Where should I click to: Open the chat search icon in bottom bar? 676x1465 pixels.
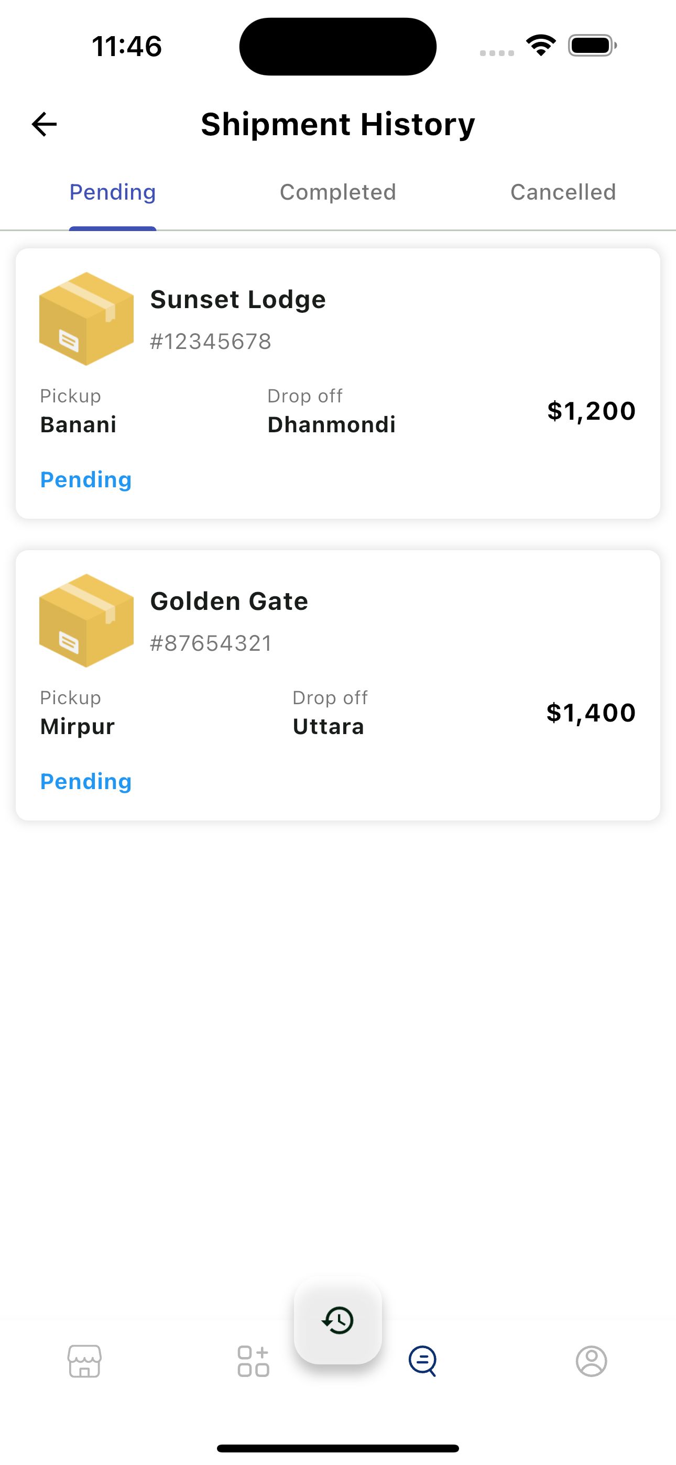422,1361
